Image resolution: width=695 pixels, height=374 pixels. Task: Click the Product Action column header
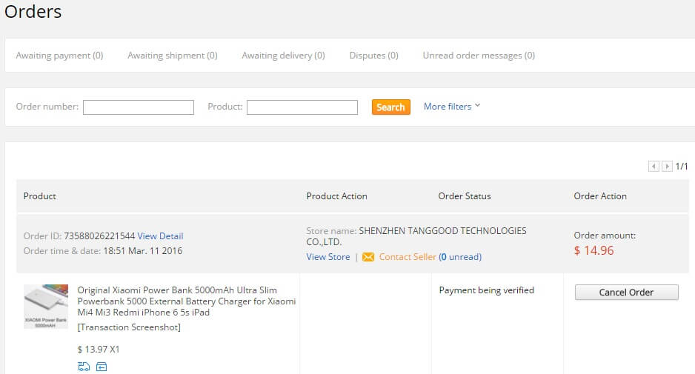tap(337, 196)
